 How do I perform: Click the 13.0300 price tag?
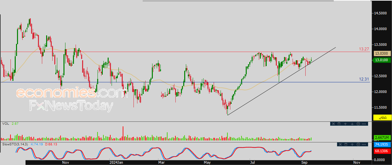coord(382,53)
